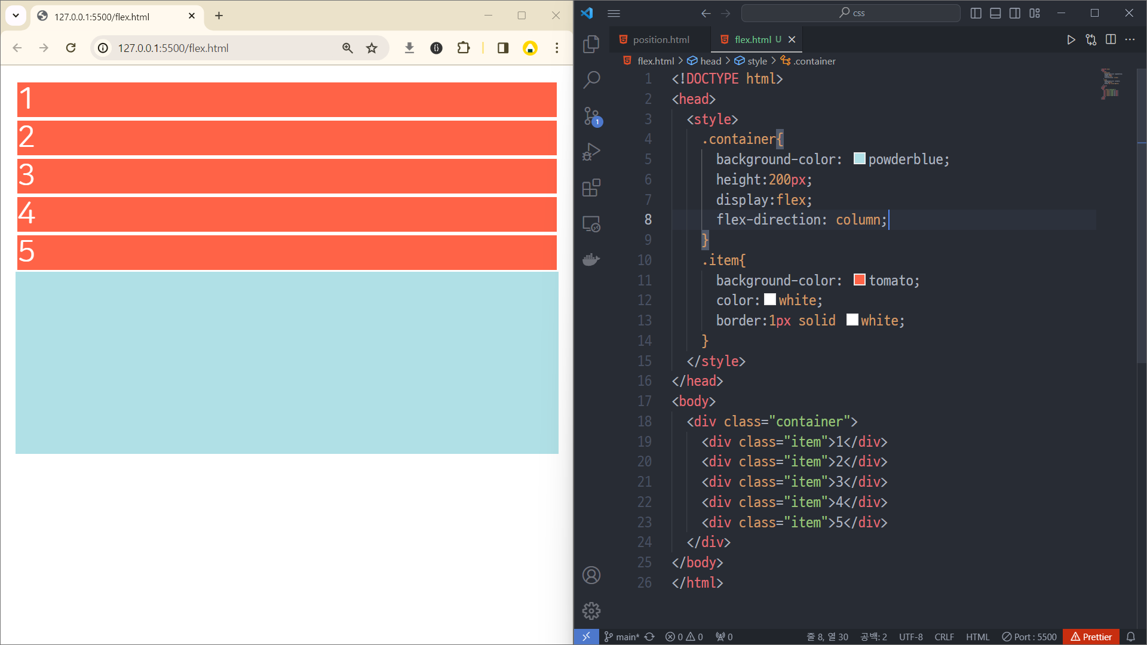Open the Search view in activity bar

[591, 79]
